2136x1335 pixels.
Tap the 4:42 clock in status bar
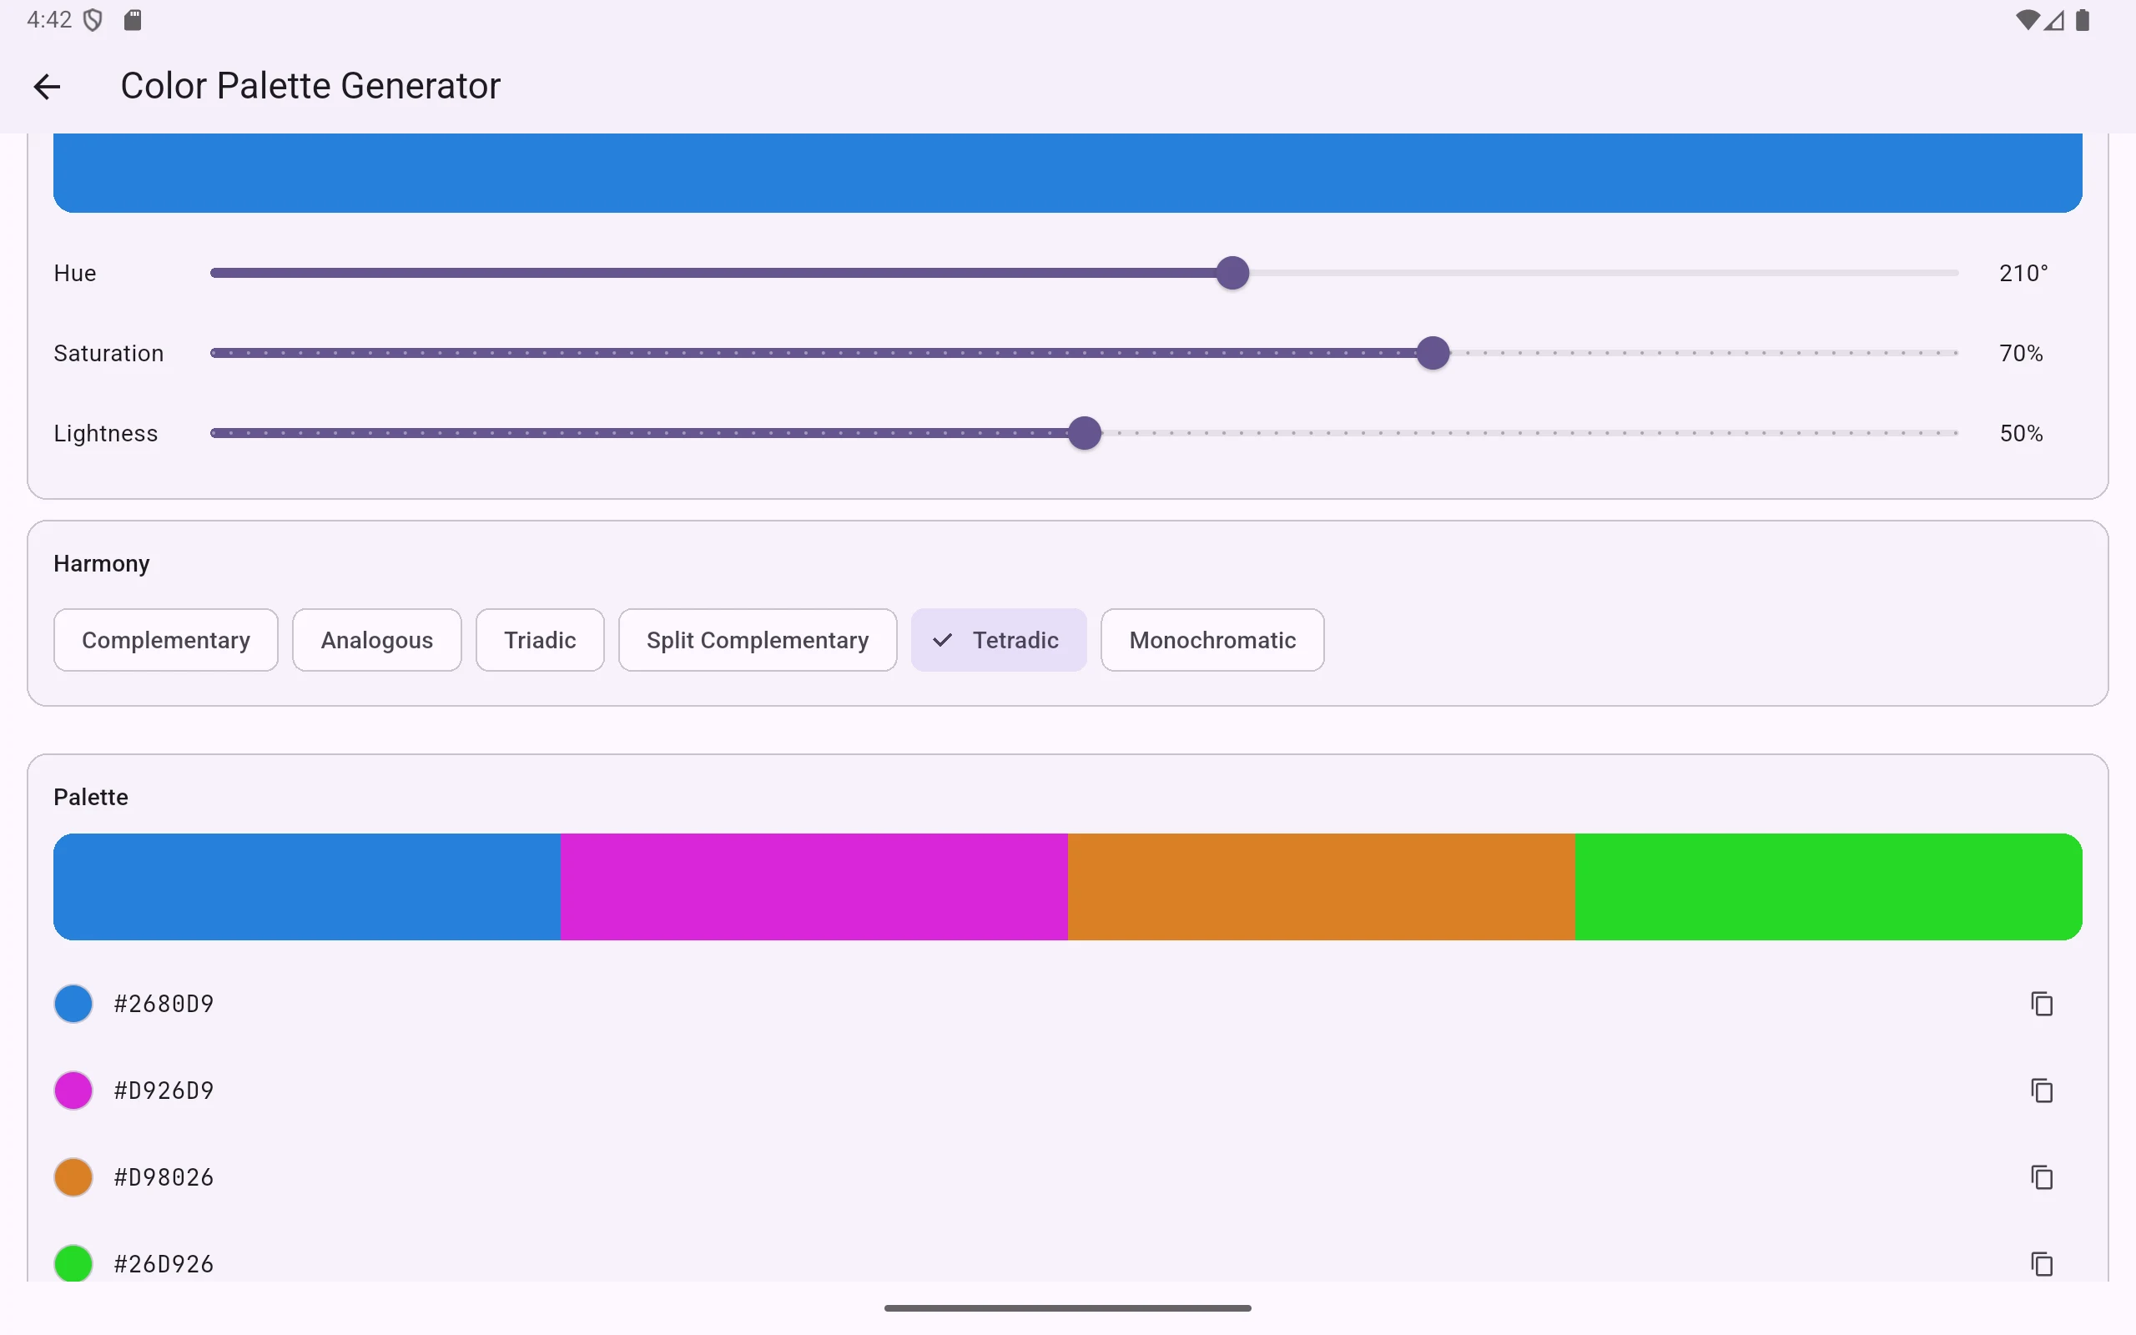click(49, 19)
